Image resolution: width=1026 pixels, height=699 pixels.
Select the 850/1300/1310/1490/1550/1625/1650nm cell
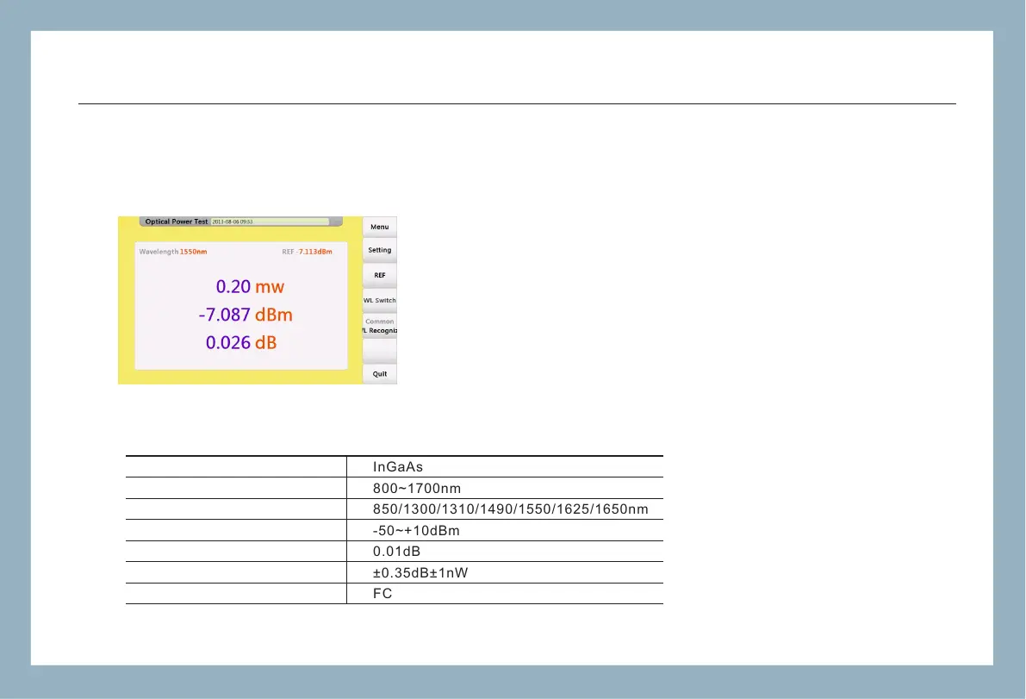pos(505,509)
